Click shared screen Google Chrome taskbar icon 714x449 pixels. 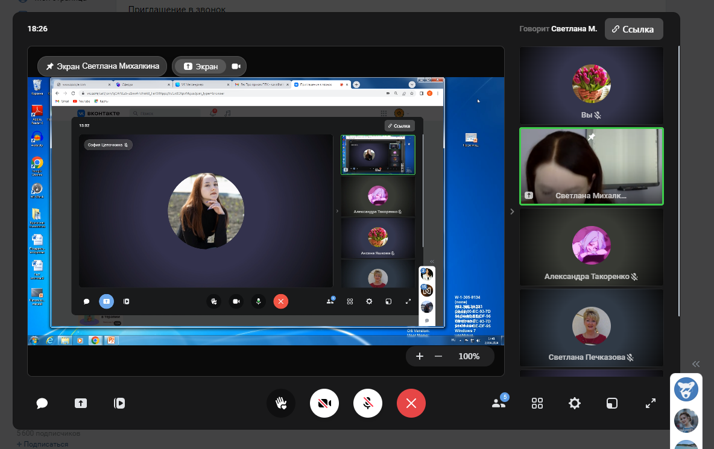pos(95,341)
